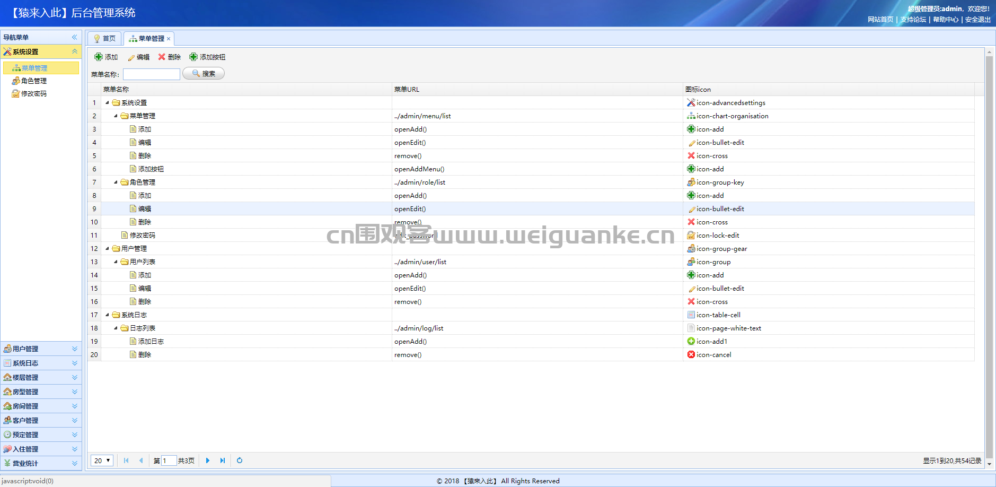Screen dimensions: 996x487
Task: Click the icon-group icon in row 13
Action: point(691,262)
